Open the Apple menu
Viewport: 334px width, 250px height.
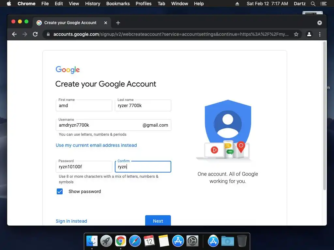9,4
